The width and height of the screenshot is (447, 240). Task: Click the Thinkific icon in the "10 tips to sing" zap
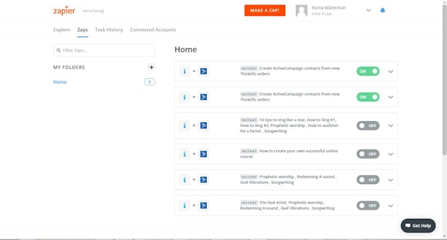(x=185, y=126)
